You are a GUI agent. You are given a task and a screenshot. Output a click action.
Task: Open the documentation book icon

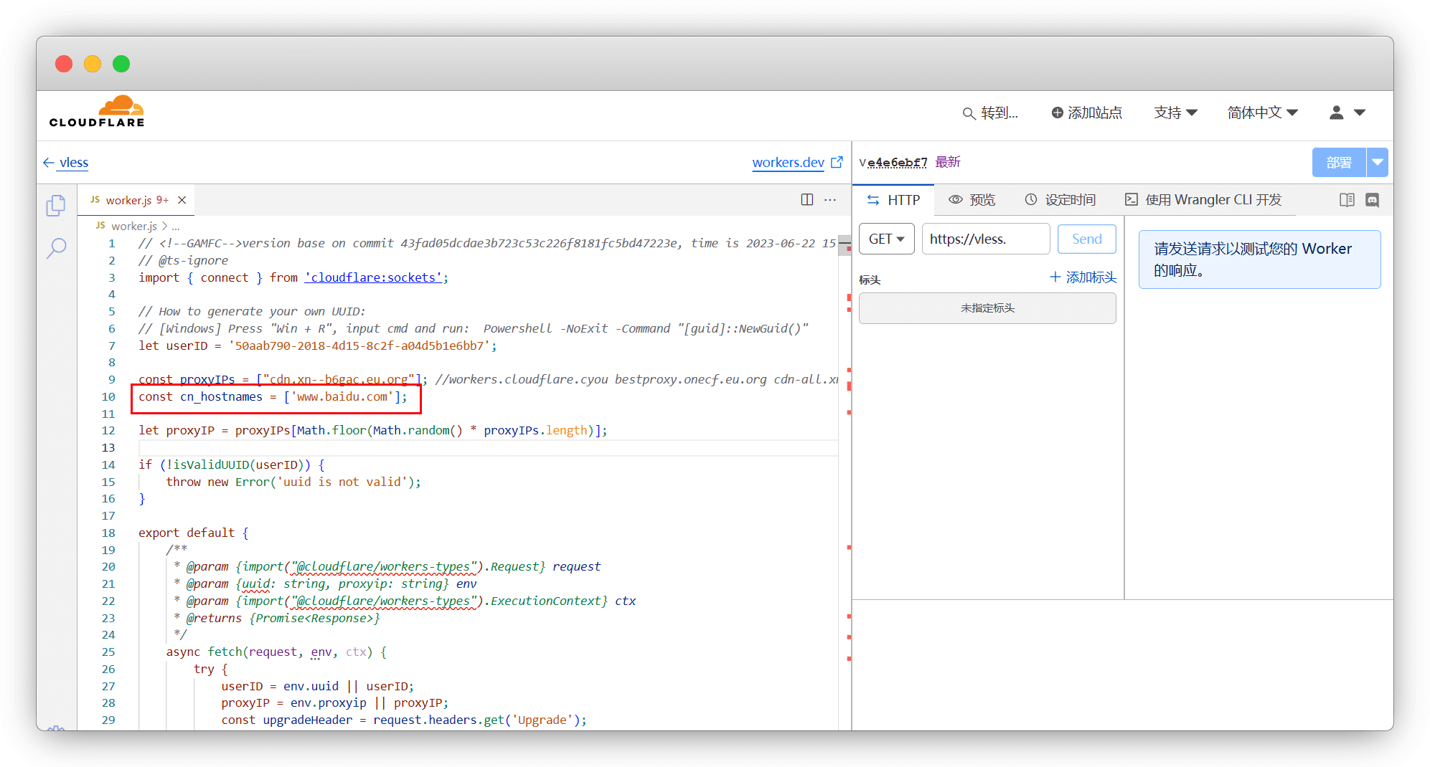click(x=1347, y=200)
